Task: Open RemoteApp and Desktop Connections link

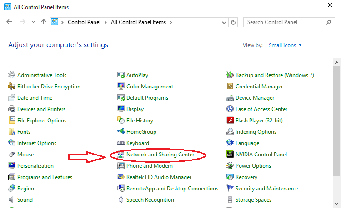Action: point(172,189)
